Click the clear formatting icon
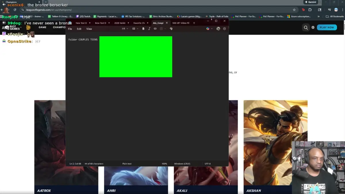The height and width of the screenshot is (194, 345). pos(171,29)
